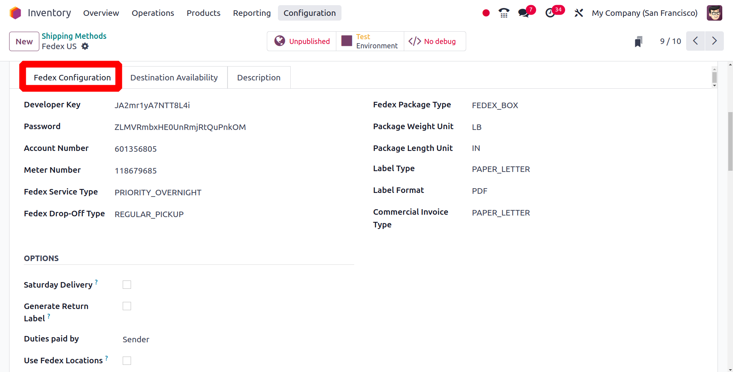This screenshot has width=733, height=372.
Task: Open the Operations menu
Action: pos(153,13)
